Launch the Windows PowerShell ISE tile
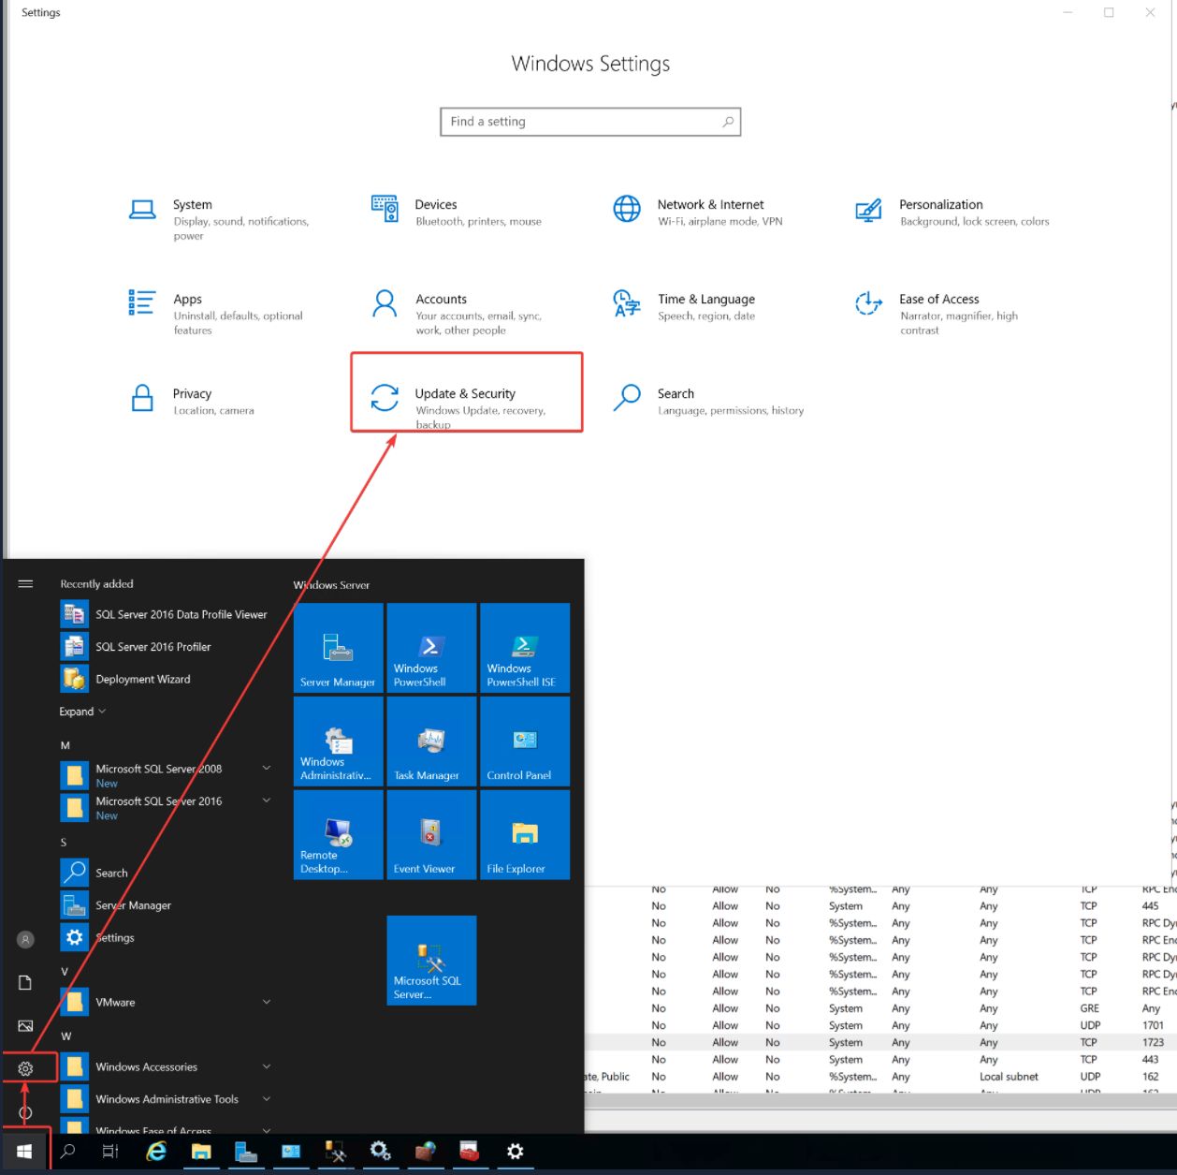This screenshot has height=1175, width=1177. (x=525, y=648)
